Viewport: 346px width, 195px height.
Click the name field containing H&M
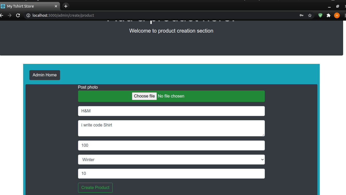pyautogui.click(x=171, y=111)
